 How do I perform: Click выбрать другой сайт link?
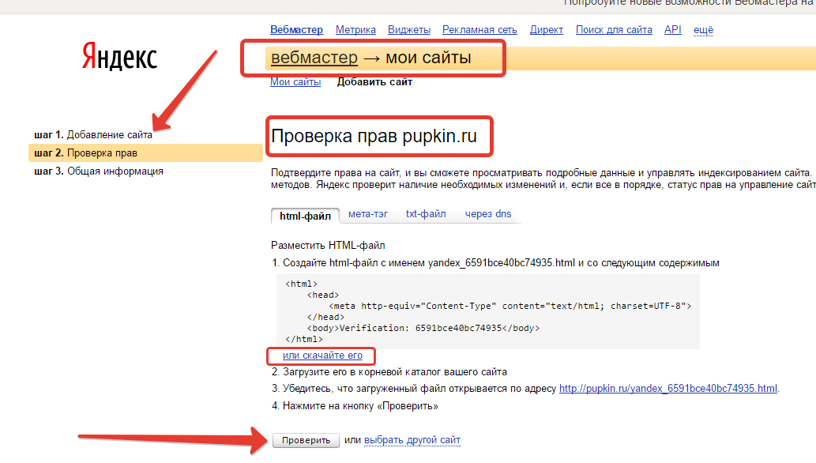click(412, 440)
